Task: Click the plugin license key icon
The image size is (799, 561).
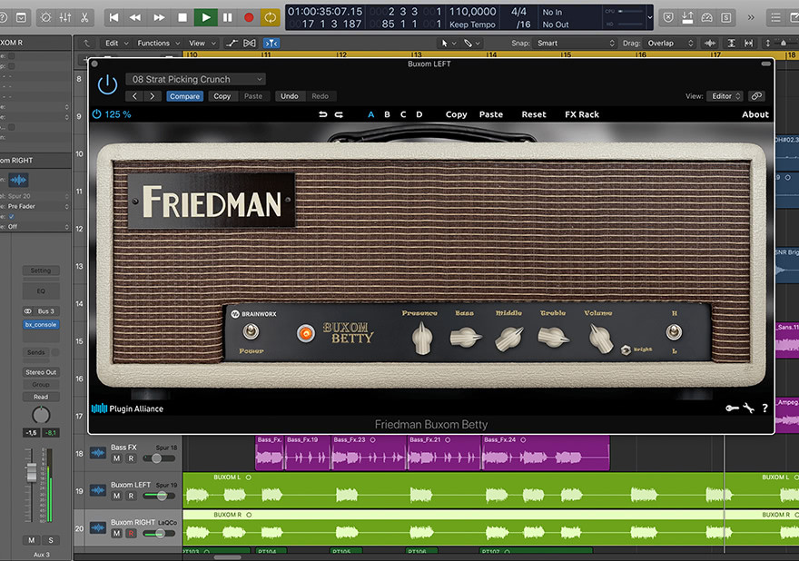Action: [x=732, y=408]
